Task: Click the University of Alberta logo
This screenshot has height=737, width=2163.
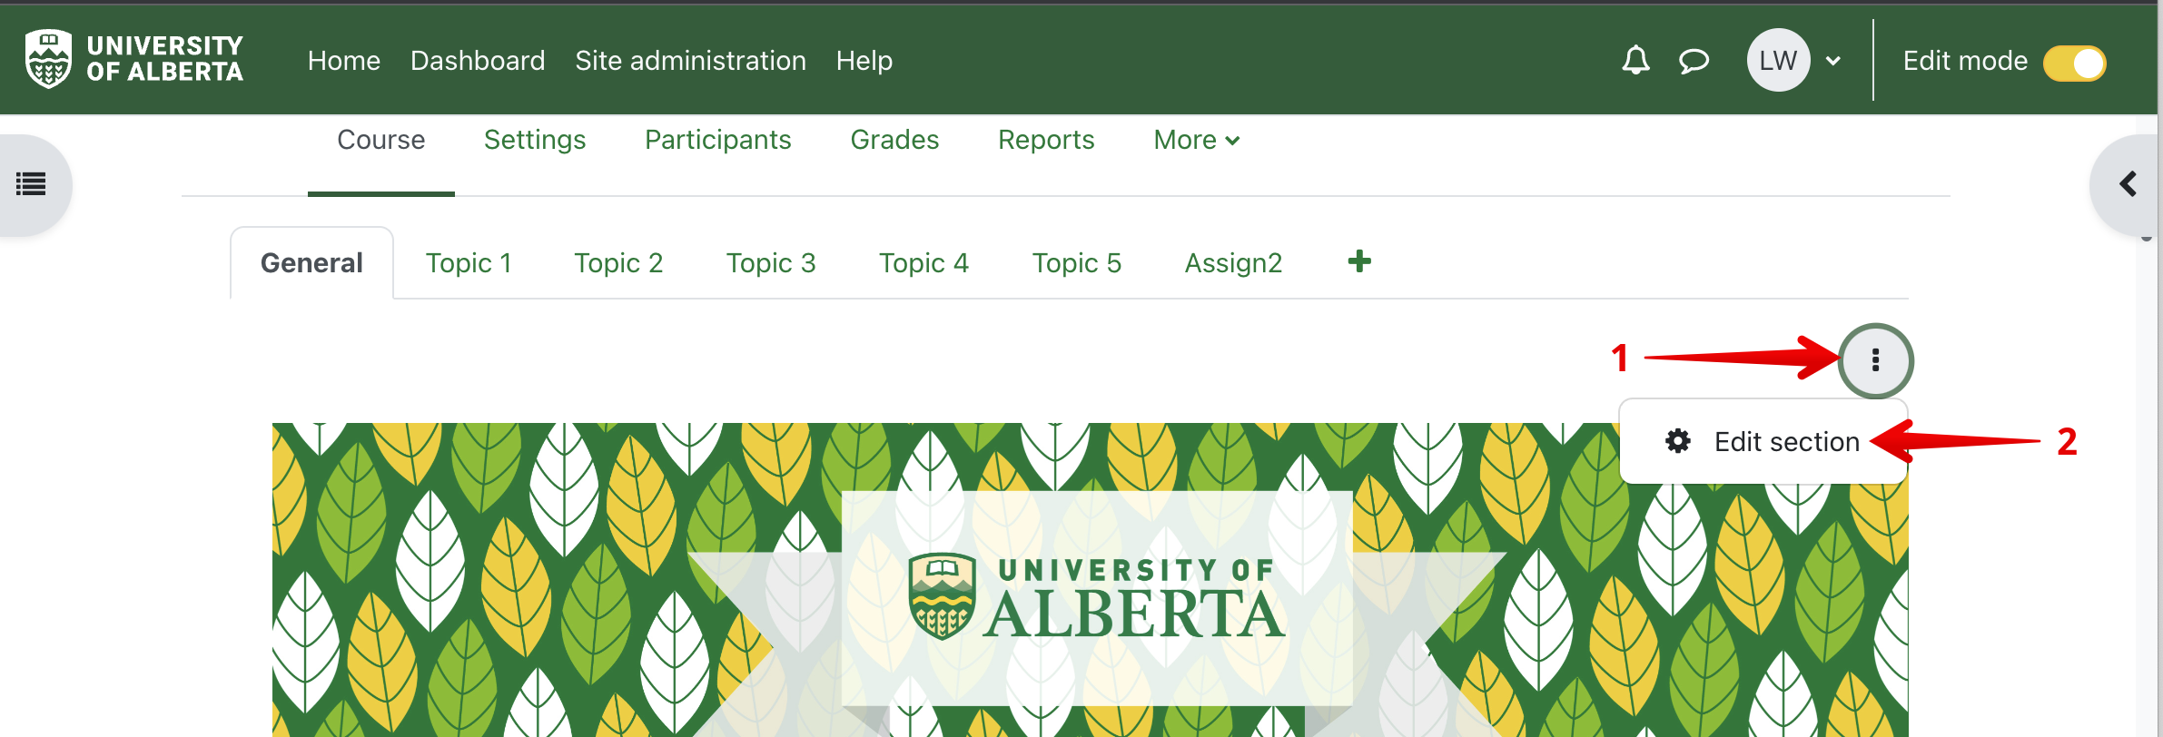Action: (134, 59)
